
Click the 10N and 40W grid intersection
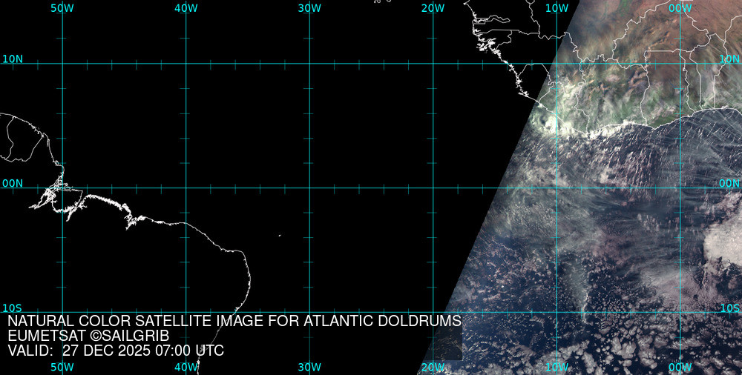tap(185, 63)
